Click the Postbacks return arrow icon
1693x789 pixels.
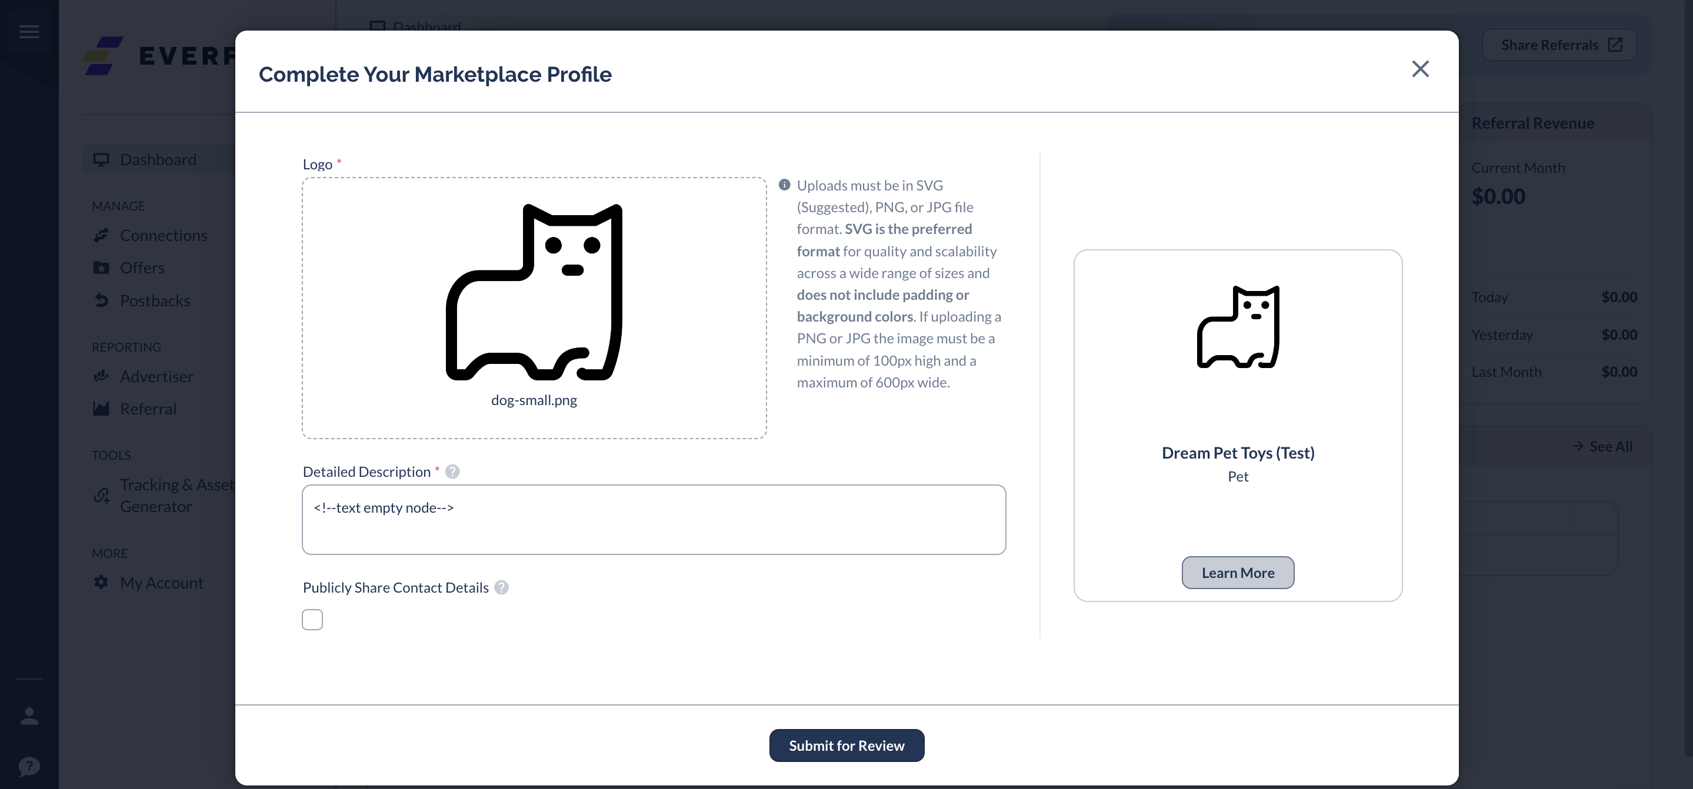pos(101,300)
